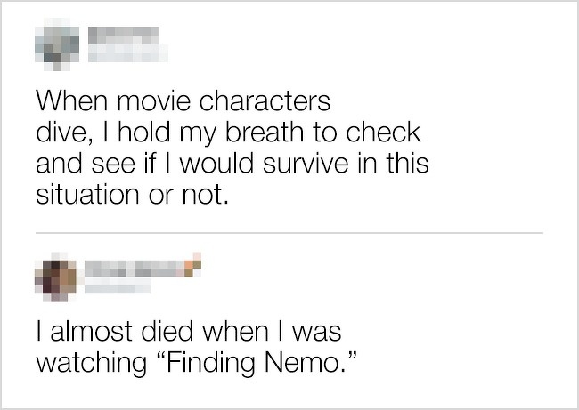The width and height of the screenshot is (579, 410).
Task: Click the text "When movie characters"
Action: pyautogui.click(x=183, y=100)
